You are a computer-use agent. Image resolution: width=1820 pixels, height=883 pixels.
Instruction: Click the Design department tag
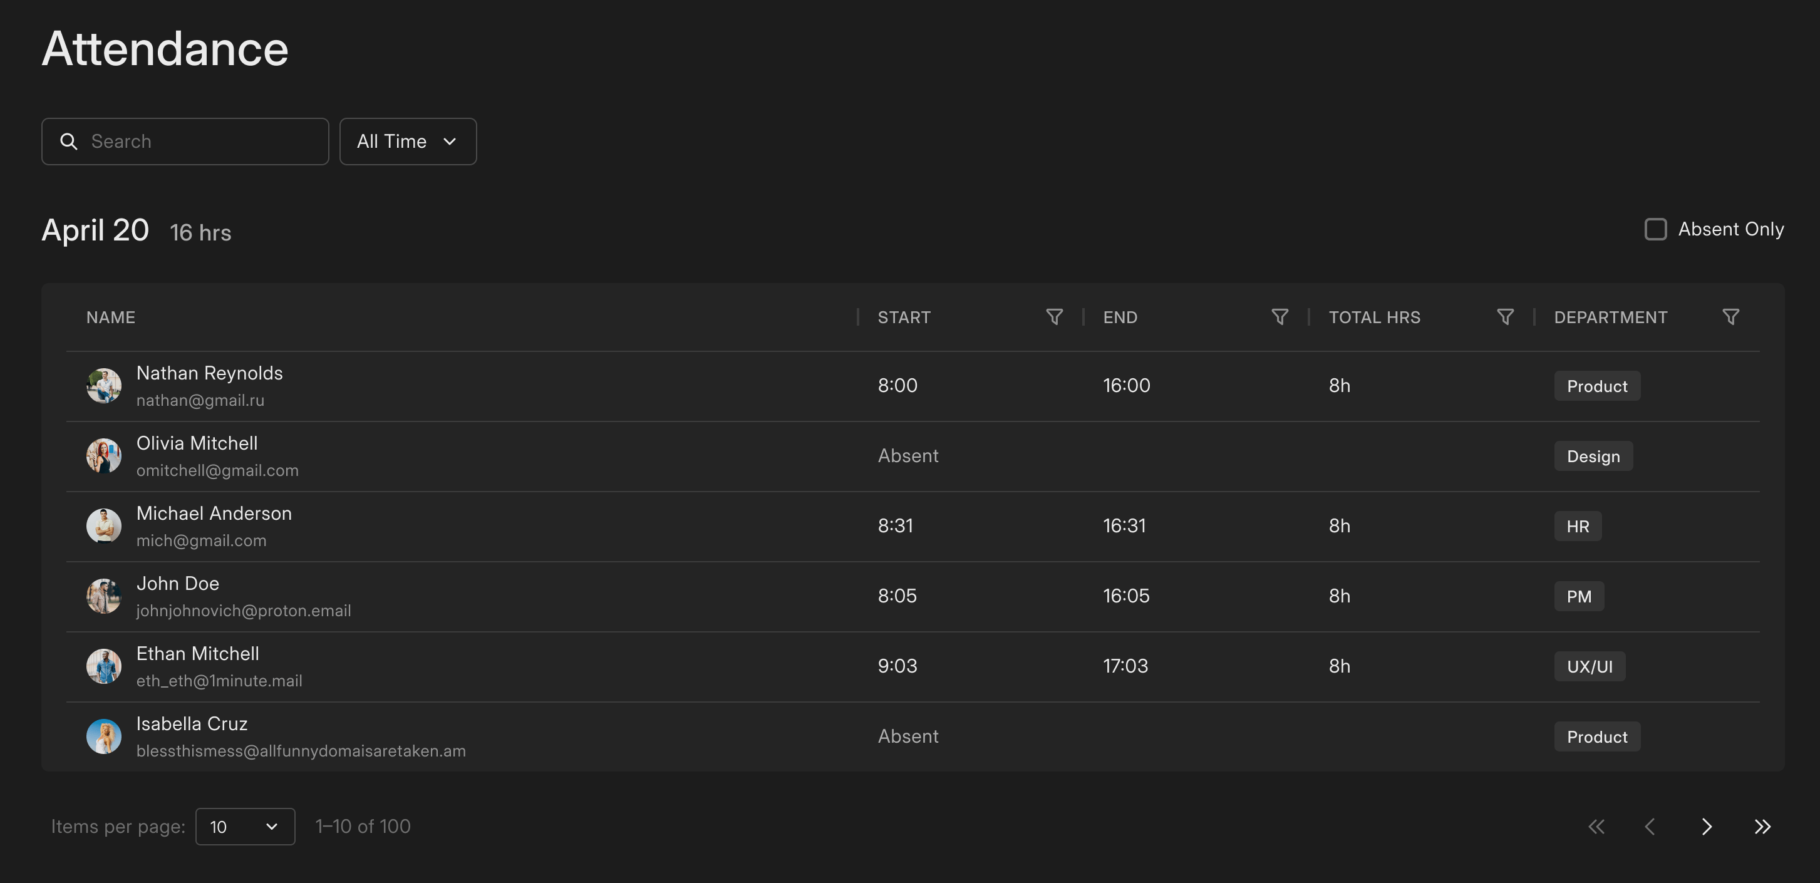click(1593, 457)
